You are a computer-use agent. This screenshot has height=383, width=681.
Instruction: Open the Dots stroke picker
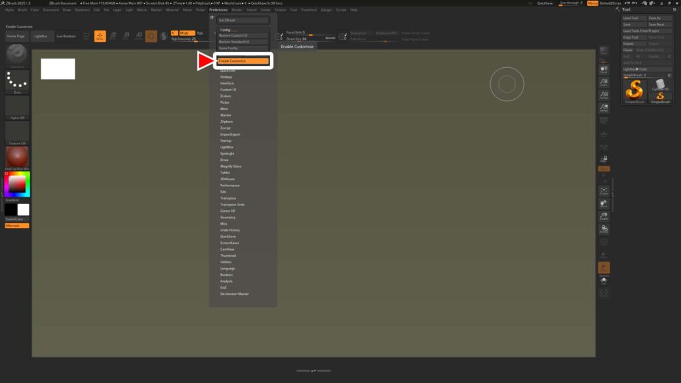[x=17, y=81]
